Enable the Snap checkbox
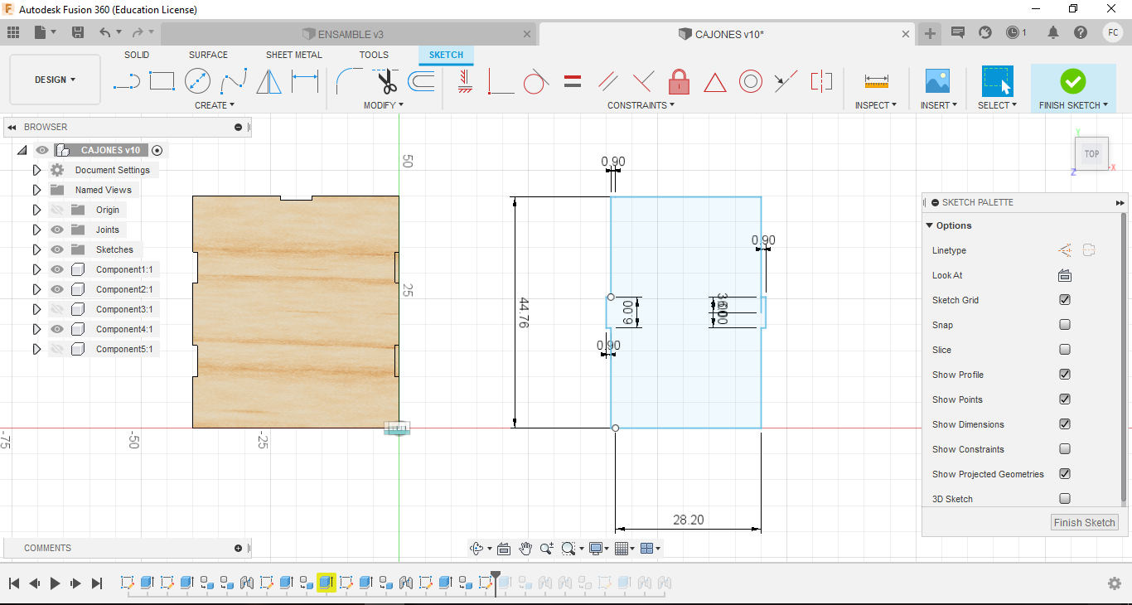 point(1065,325)
